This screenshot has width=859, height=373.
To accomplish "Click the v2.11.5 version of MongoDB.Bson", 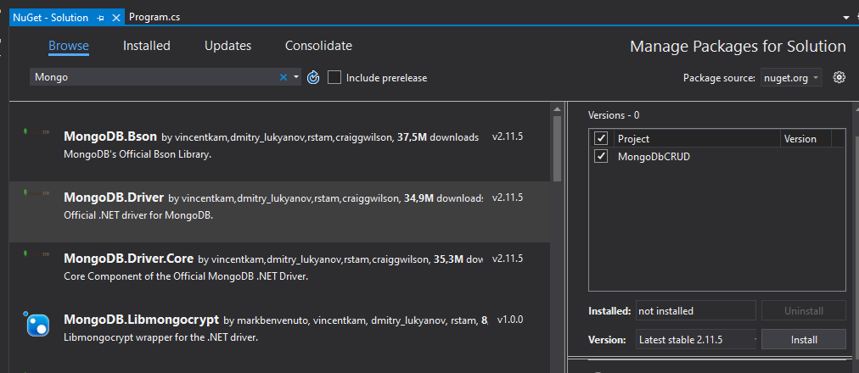I will (508, 136).
